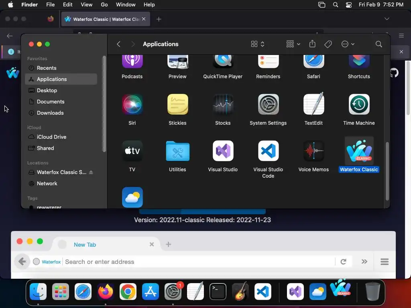Select the Voice Memos app icon
This screenshot has width=411, height=308.
click(x=313, y=151)
